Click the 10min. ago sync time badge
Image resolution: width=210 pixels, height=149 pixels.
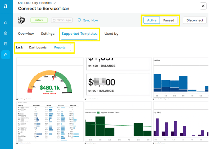(62, 20)
